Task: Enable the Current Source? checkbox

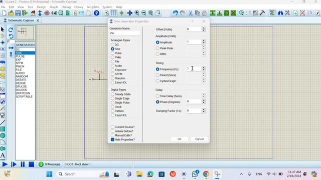Action: tap(112, 127)
